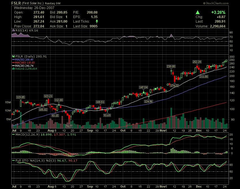
Task: Click the Open value 272.40
Action: (39, 12)
